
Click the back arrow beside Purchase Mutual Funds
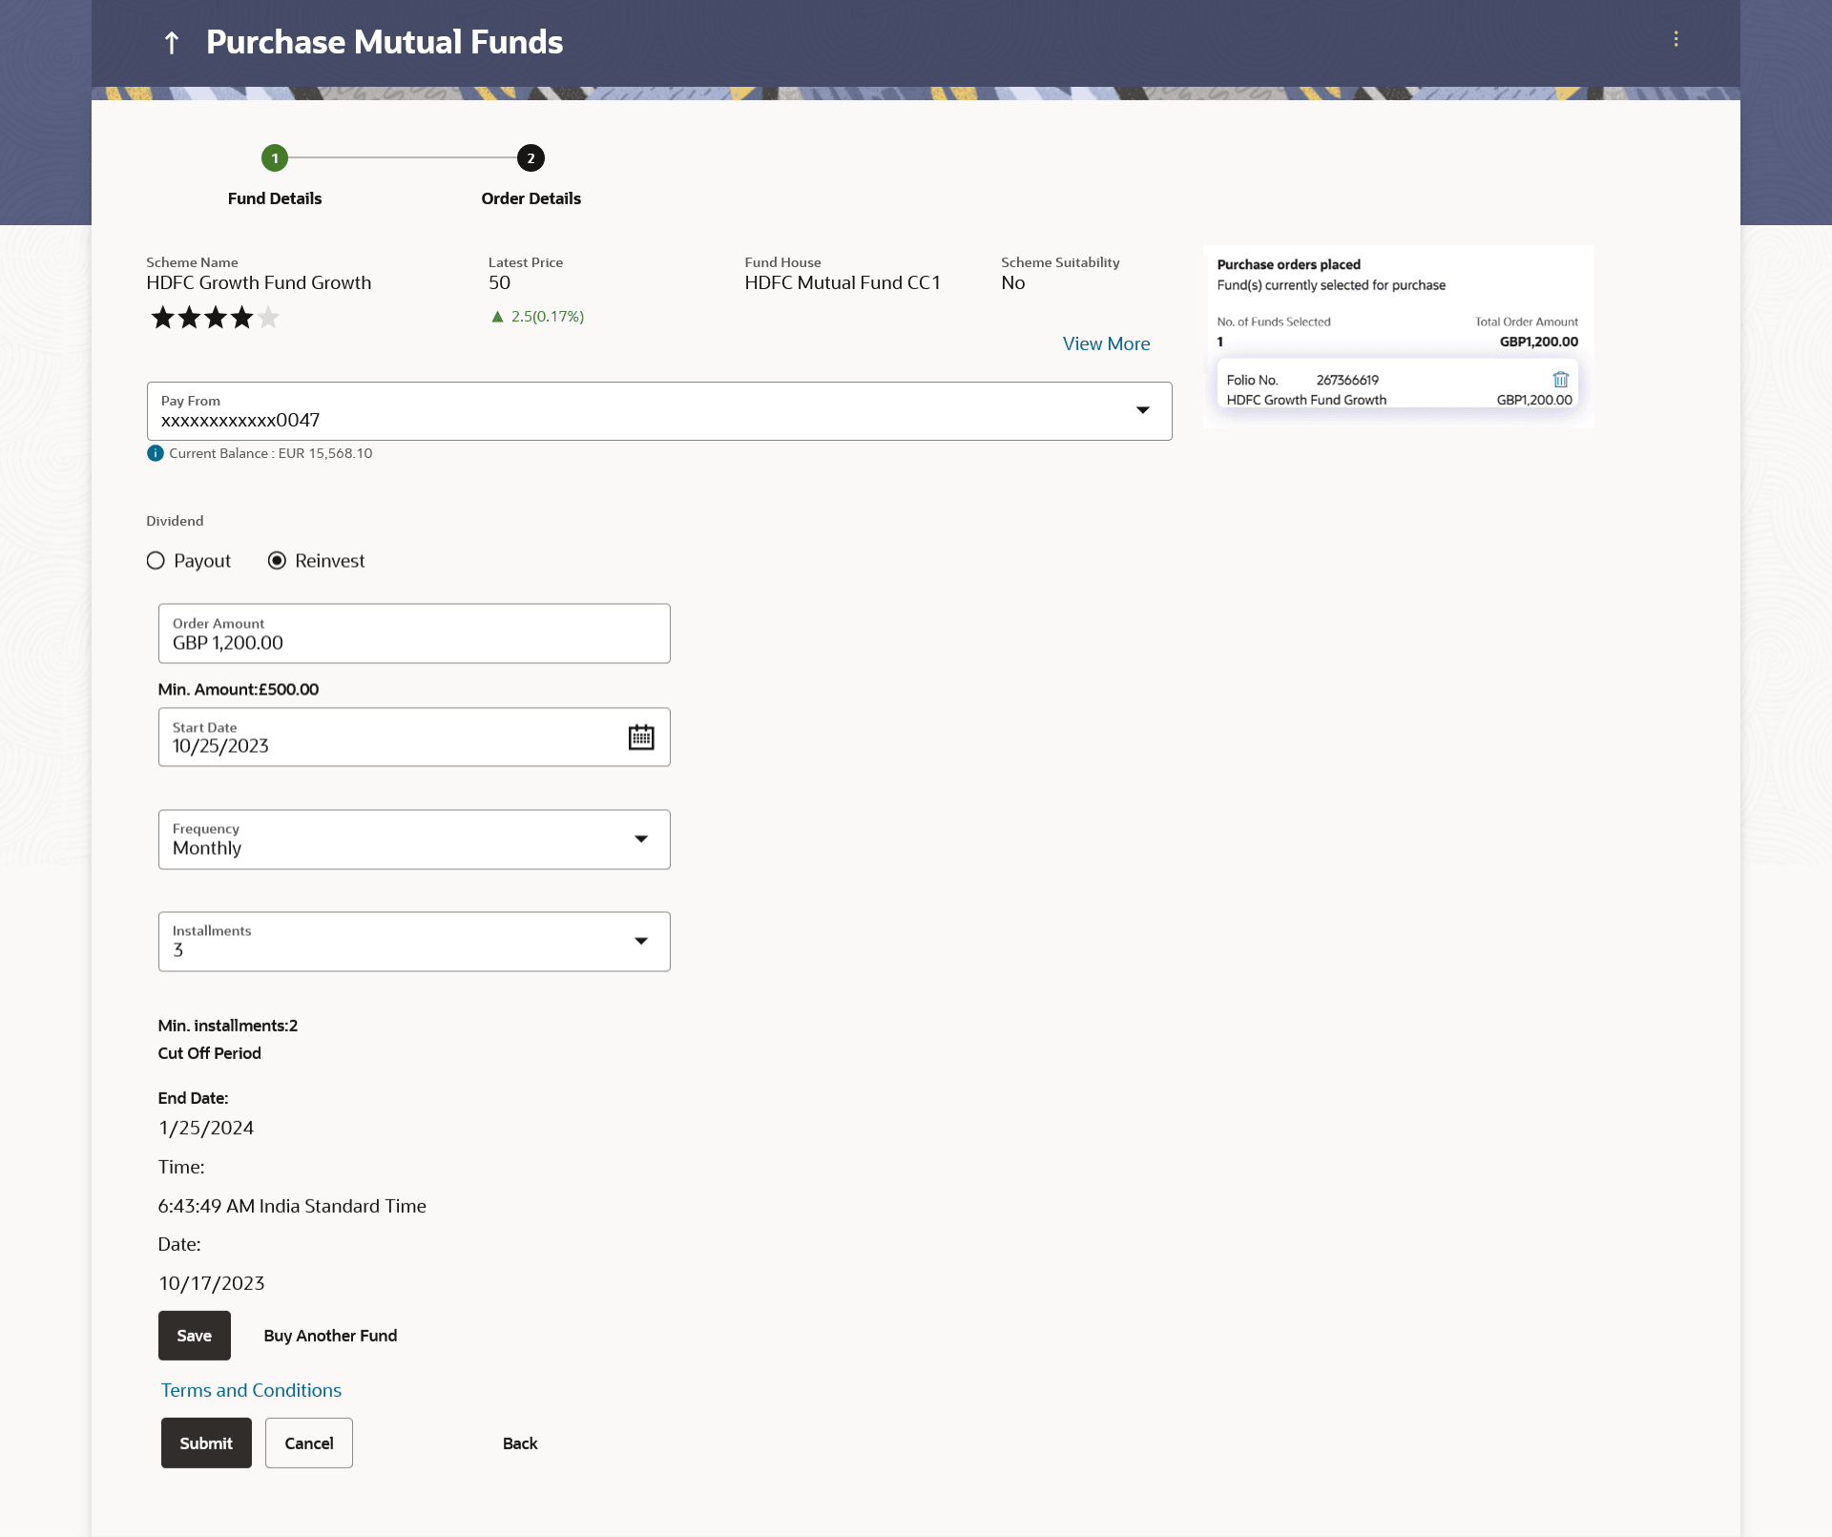172,42
